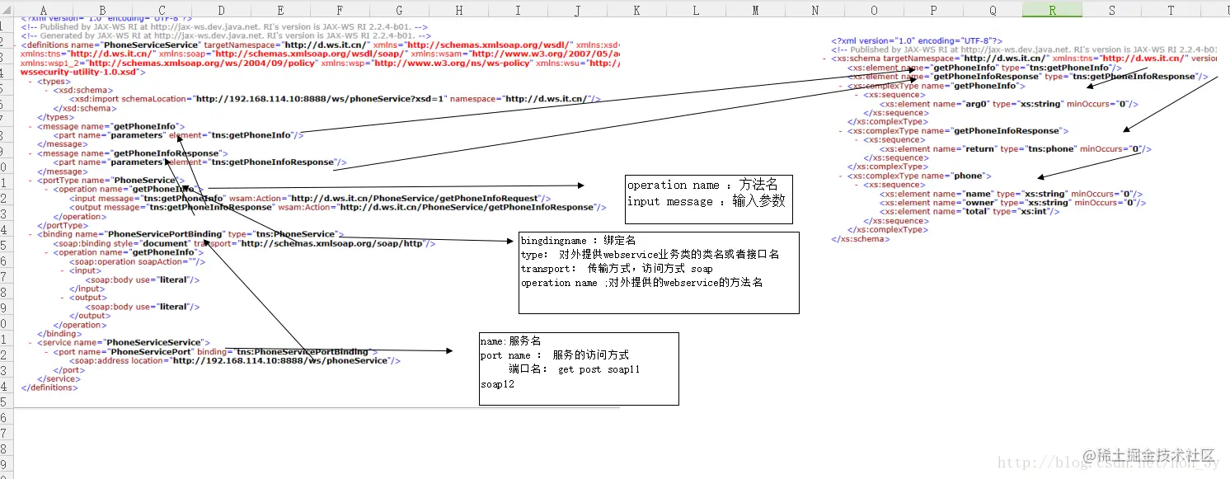Collapse port name="PhoneServicePort" node
1230x479 pixels.
point(47,351)
